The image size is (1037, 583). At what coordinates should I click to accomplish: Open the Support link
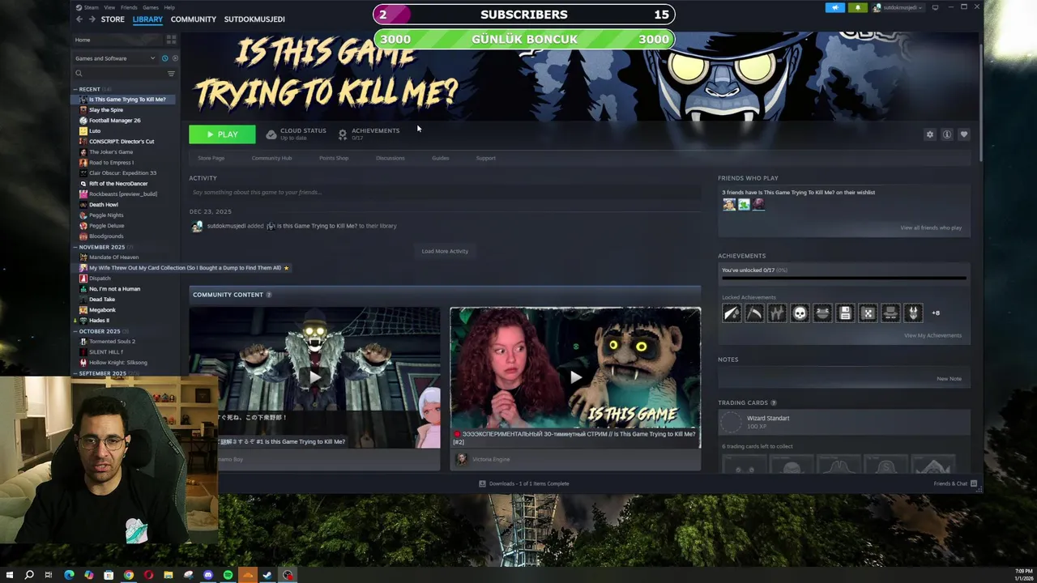coord(486,158)
